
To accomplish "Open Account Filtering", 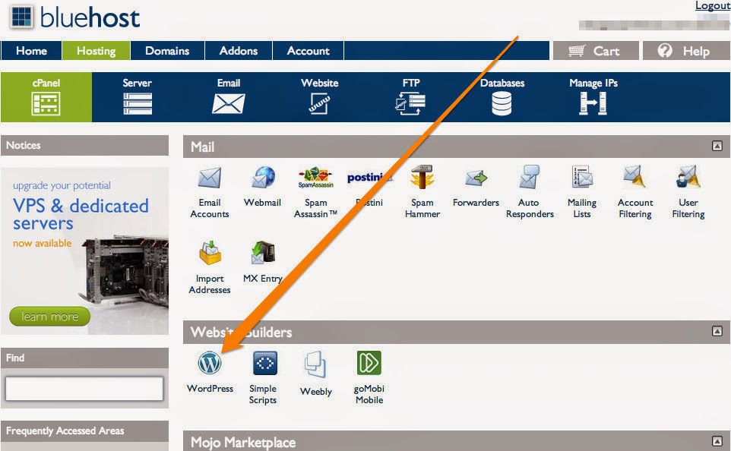I will (635, 192).
